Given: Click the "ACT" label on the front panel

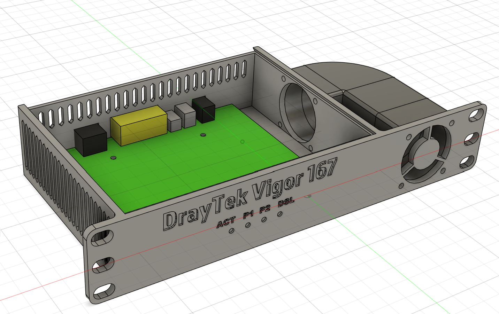Looking at the screenshot, I should tap(226, 222).
